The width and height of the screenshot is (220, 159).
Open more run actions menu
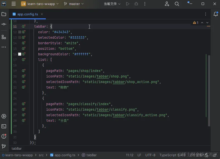(145, 4)
